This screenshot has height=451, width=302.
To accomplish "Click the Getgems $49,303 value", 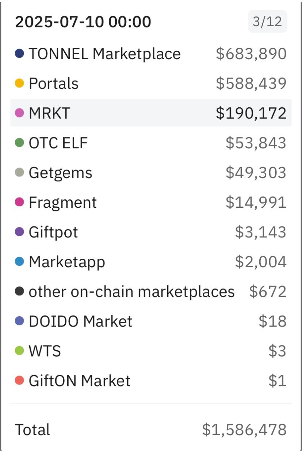I will click(256, 172).
